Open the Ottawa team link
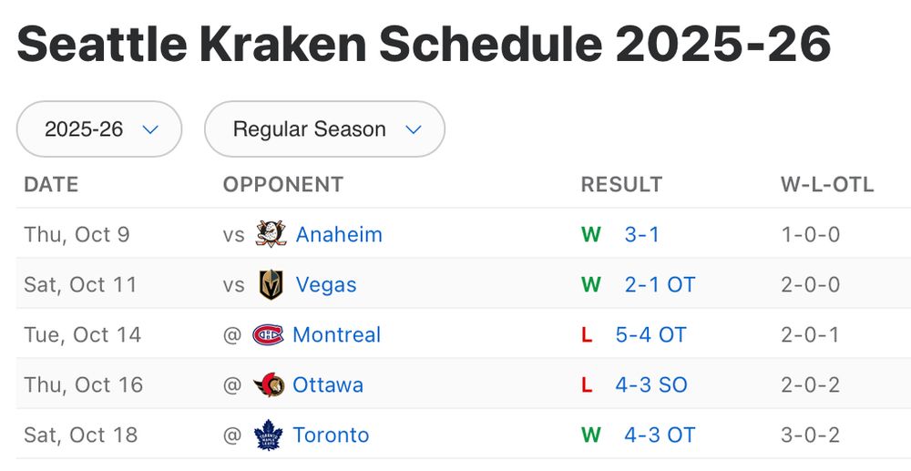The height and width of the screenshot is (471, 911). tap(327, 384)
